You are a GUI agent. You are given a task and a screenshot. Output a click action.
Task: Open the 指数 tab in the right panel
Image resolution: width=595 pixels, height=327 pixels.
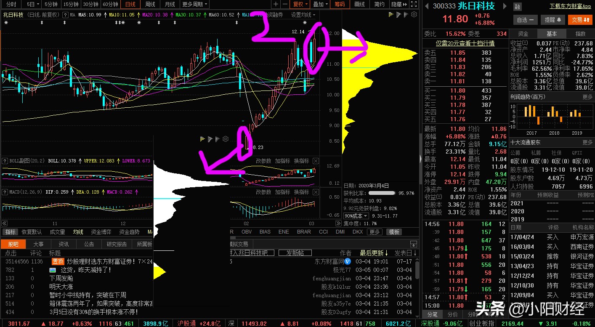580,34
